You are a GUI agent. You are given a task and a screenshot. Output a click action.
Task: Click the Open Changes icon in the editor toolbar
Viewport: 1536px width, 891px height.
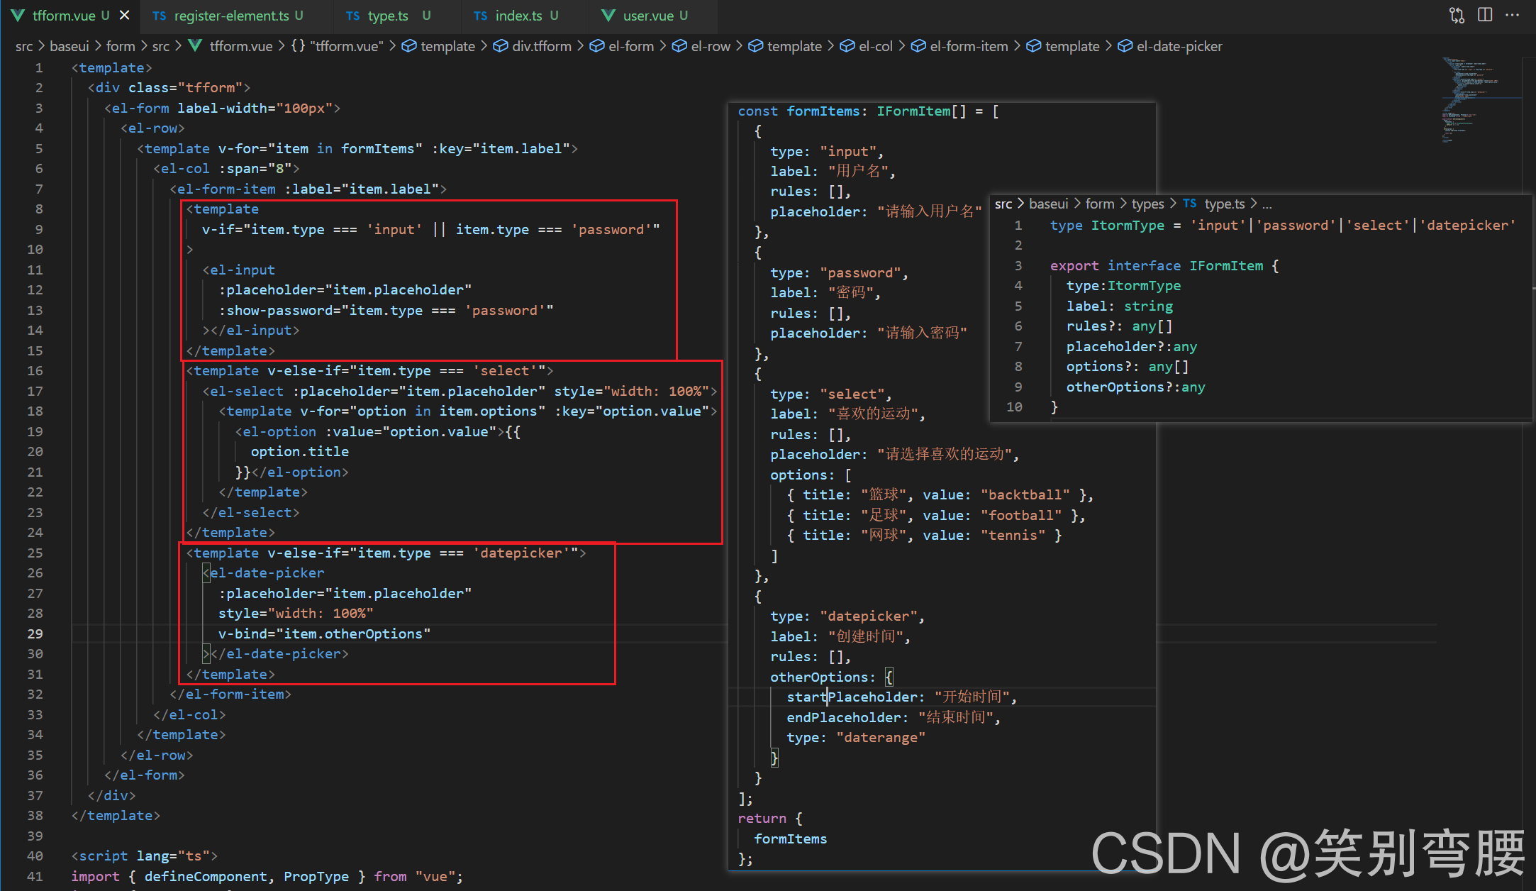point(1457,15)
